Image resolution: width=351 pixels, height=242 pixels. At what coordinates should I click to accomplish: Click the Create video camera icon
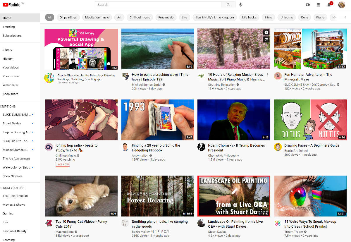[308, 5]
